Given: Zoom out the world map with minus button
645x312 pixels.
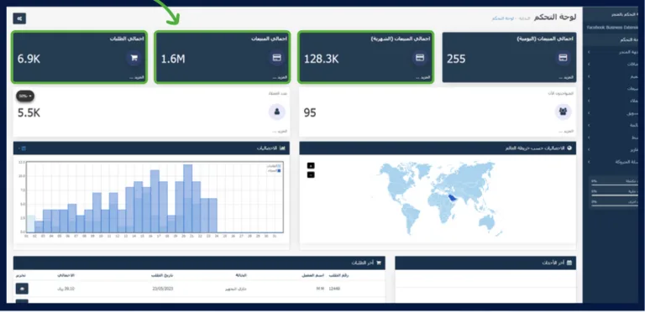Looking at the screenshot, I should (311, 175).
